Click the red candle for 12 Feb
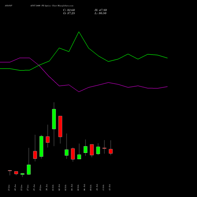Image resolution: width=197 pixels, height=197 pixels. coord(111,151)
